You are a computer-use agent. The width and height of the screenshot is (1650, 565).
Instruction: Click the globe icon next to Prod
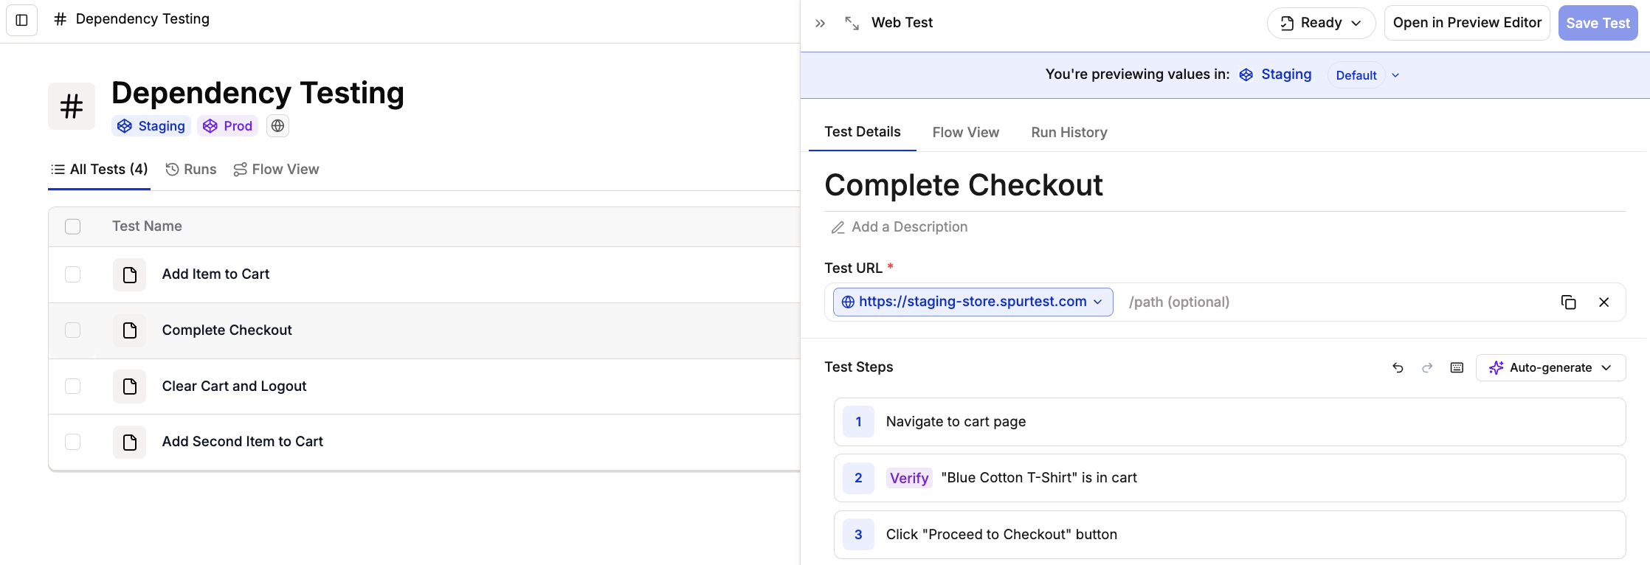pos(277,126)
